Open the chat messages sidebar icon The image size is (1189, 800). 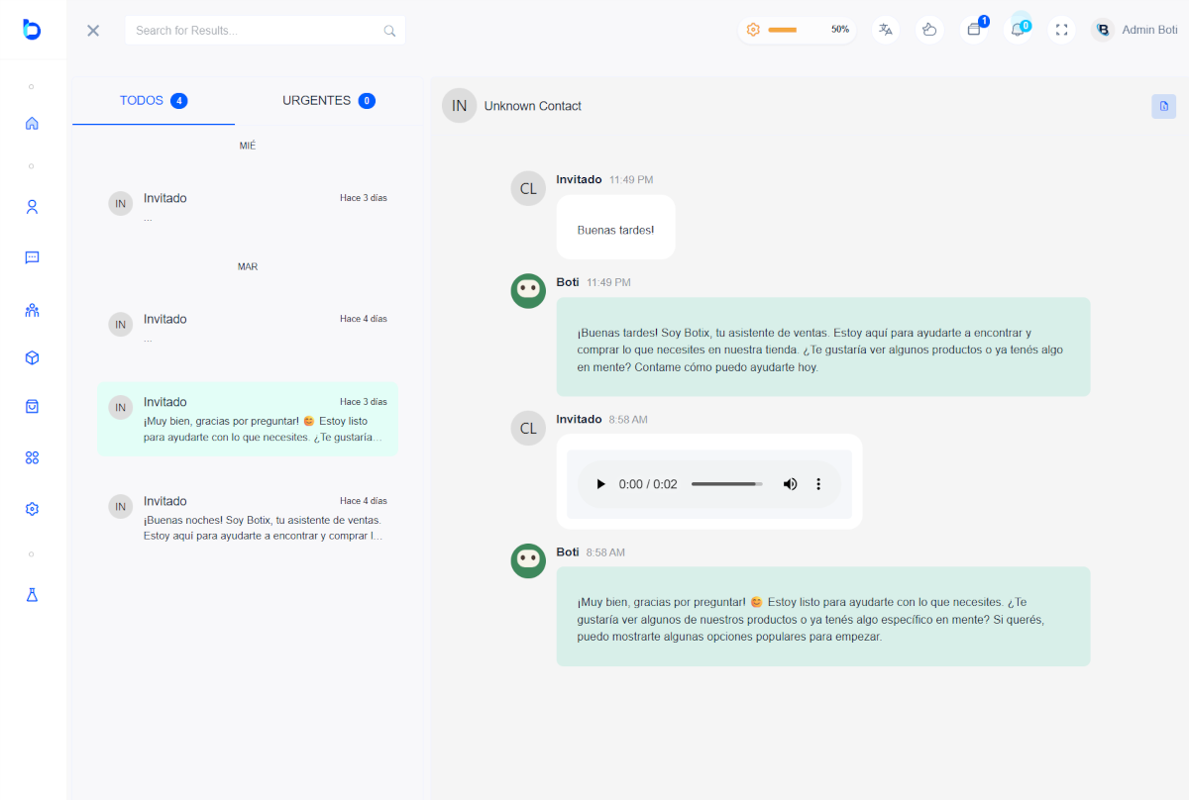(x=32, y=257)
